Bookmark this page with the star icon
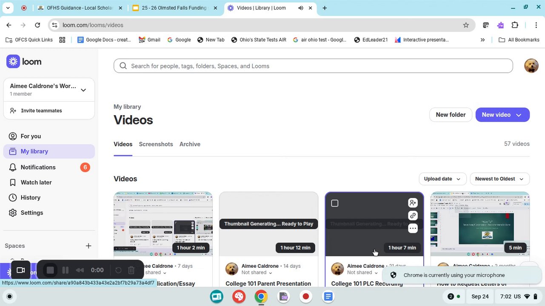The image size is (545, 306). click(x=466, y=25)
